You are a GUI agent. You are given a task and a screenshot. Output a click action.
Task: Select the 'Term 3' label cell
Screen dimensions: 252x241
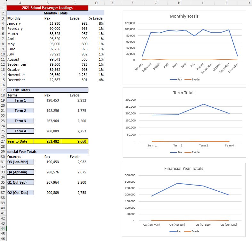click(x=20, y=121)
